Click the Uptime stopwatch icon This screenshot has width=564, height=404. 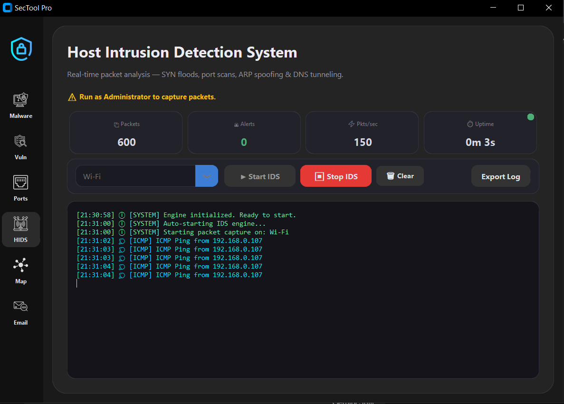click(x=470, y=124)
